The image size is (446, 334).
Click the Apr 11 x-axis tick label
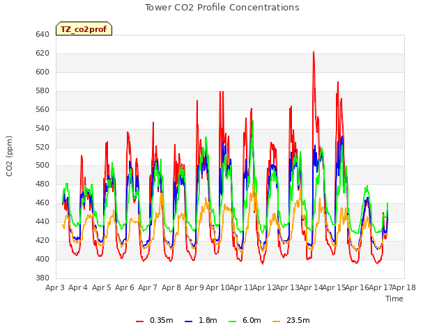(x=241, y=288)
